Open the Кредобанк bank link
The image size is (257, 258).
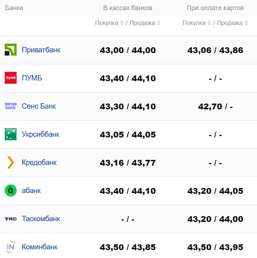39,162
